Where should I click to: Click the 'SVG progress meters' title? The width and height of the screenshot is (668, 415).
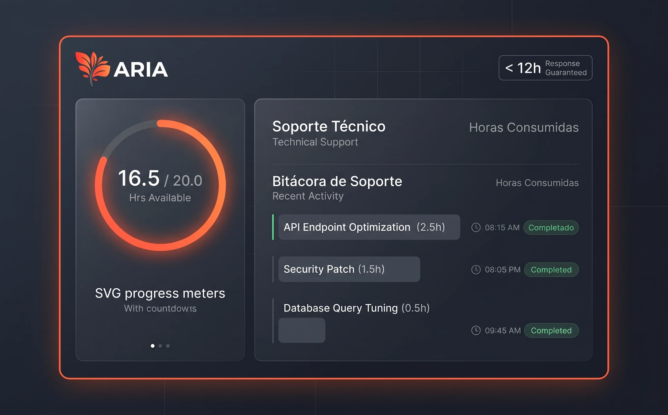pos(160,293)
